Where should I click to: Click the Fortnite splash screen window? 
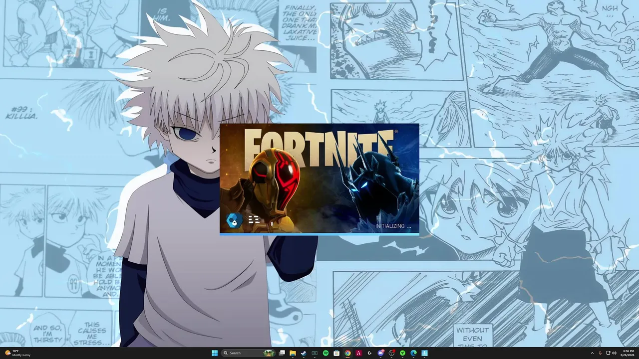(319, 179)
